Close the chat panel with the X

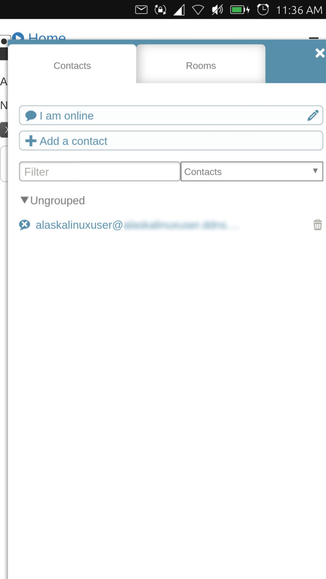pyautogui.click(x=320, y=53)
